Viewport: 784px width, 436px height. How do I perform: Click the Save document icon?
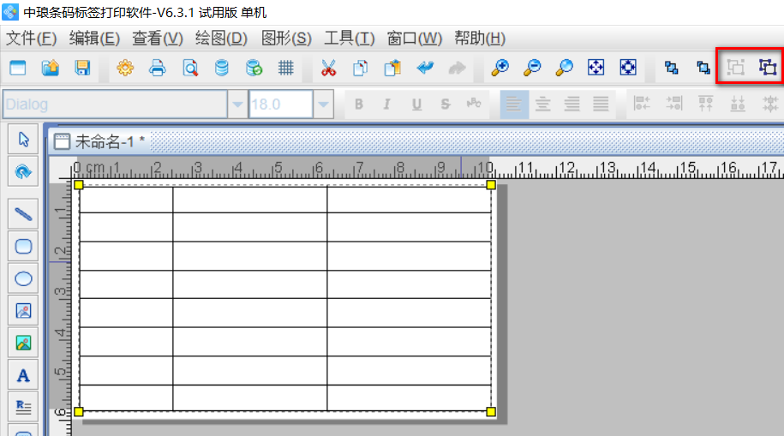(x=82, y=68)
